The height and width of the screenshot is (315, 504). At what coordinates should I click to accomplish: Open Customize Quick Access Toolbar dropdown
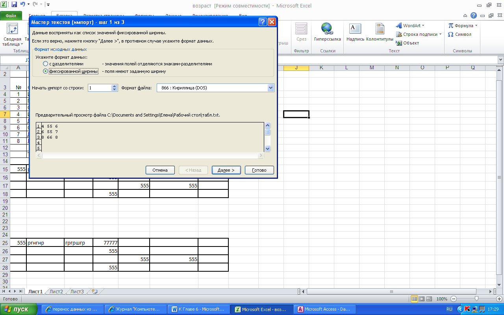click(x=48, y=5)
